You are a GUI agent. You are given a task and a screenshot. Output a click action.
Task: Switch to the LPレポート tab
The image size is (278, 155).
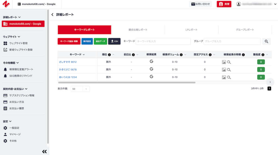pyautogui.click(x=191, y=30)
